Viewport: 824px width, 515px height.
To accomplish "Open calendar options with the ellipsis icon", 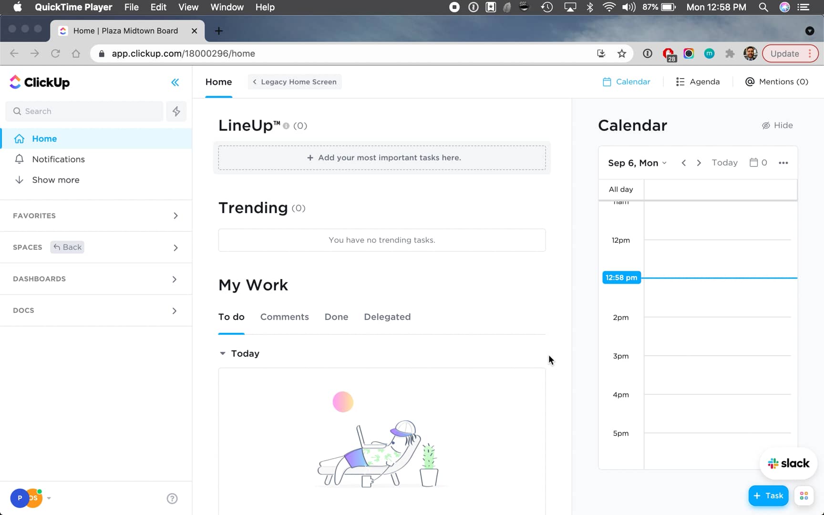I will pyautogui.click(x=783, y=163).
